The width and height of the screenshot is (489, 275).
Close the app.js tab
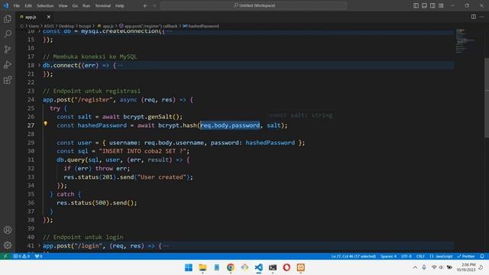click(49, 17)
